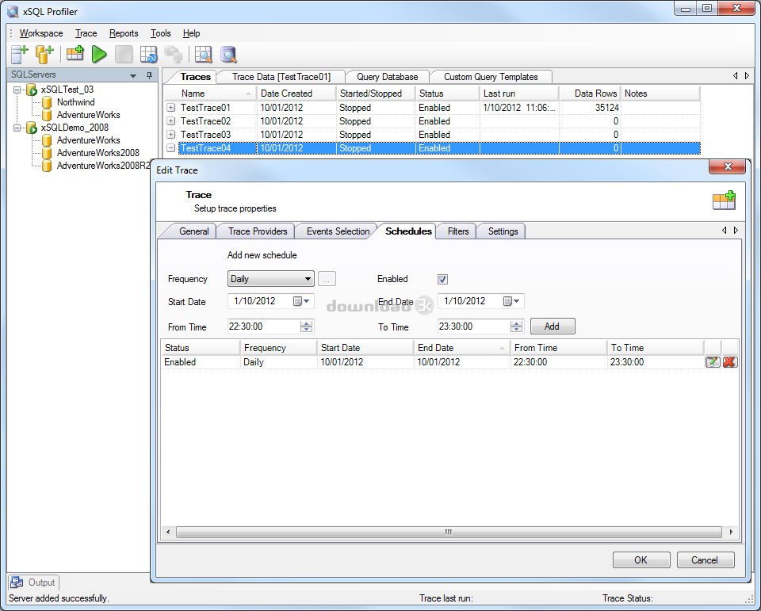
Task: Expand the TestTrace03 row
Action: [x=171, y=135]
